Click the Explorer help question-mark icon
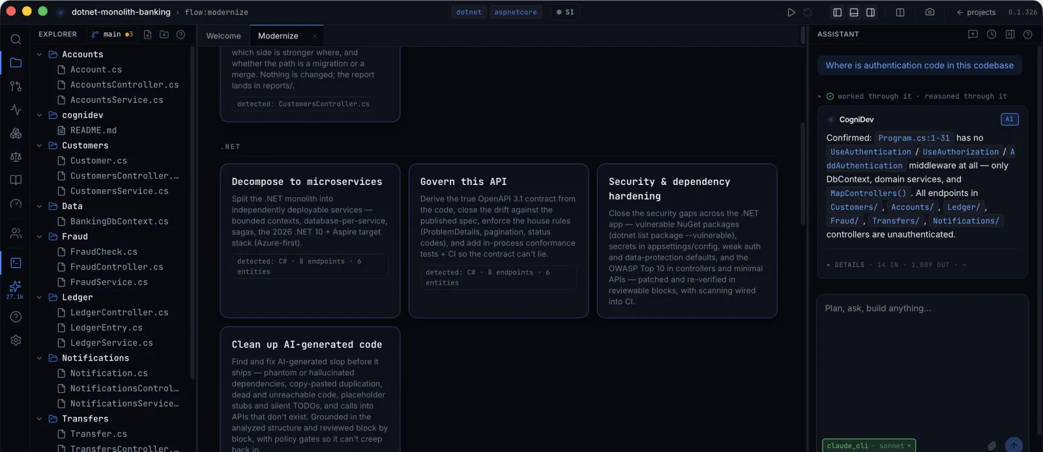 181,34
